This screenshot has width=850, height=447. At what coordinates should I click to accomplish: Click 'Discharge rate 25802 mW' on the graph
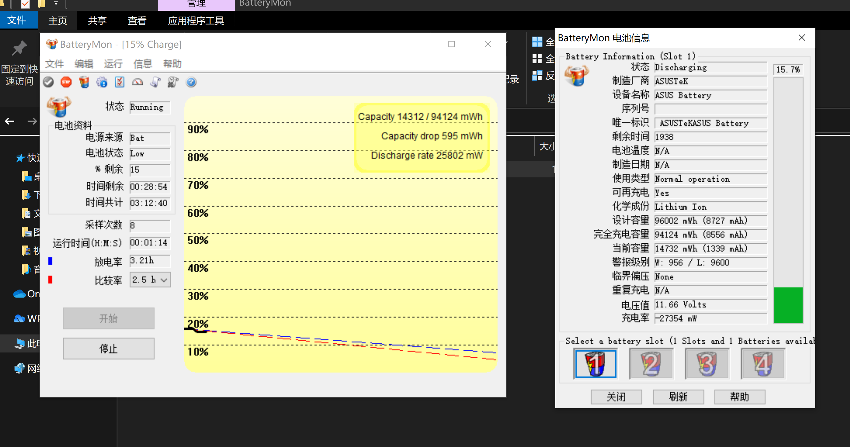coord(427,155)
